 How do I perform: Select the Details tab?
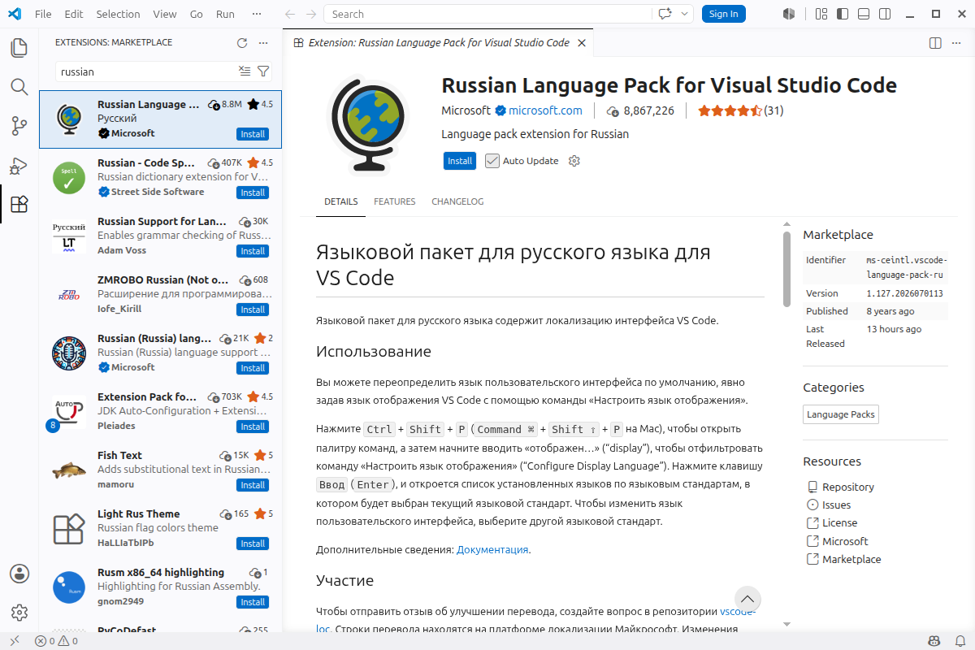click(x=340, y=201)
